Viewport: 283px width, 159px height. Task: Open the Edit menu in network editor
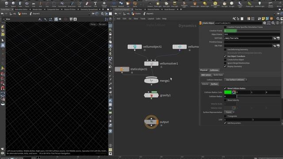pos(124,19)
